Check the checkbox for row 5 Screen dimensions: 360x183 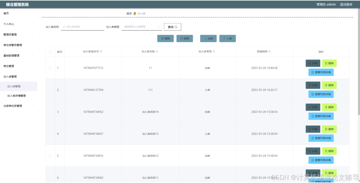pos(50,156)
